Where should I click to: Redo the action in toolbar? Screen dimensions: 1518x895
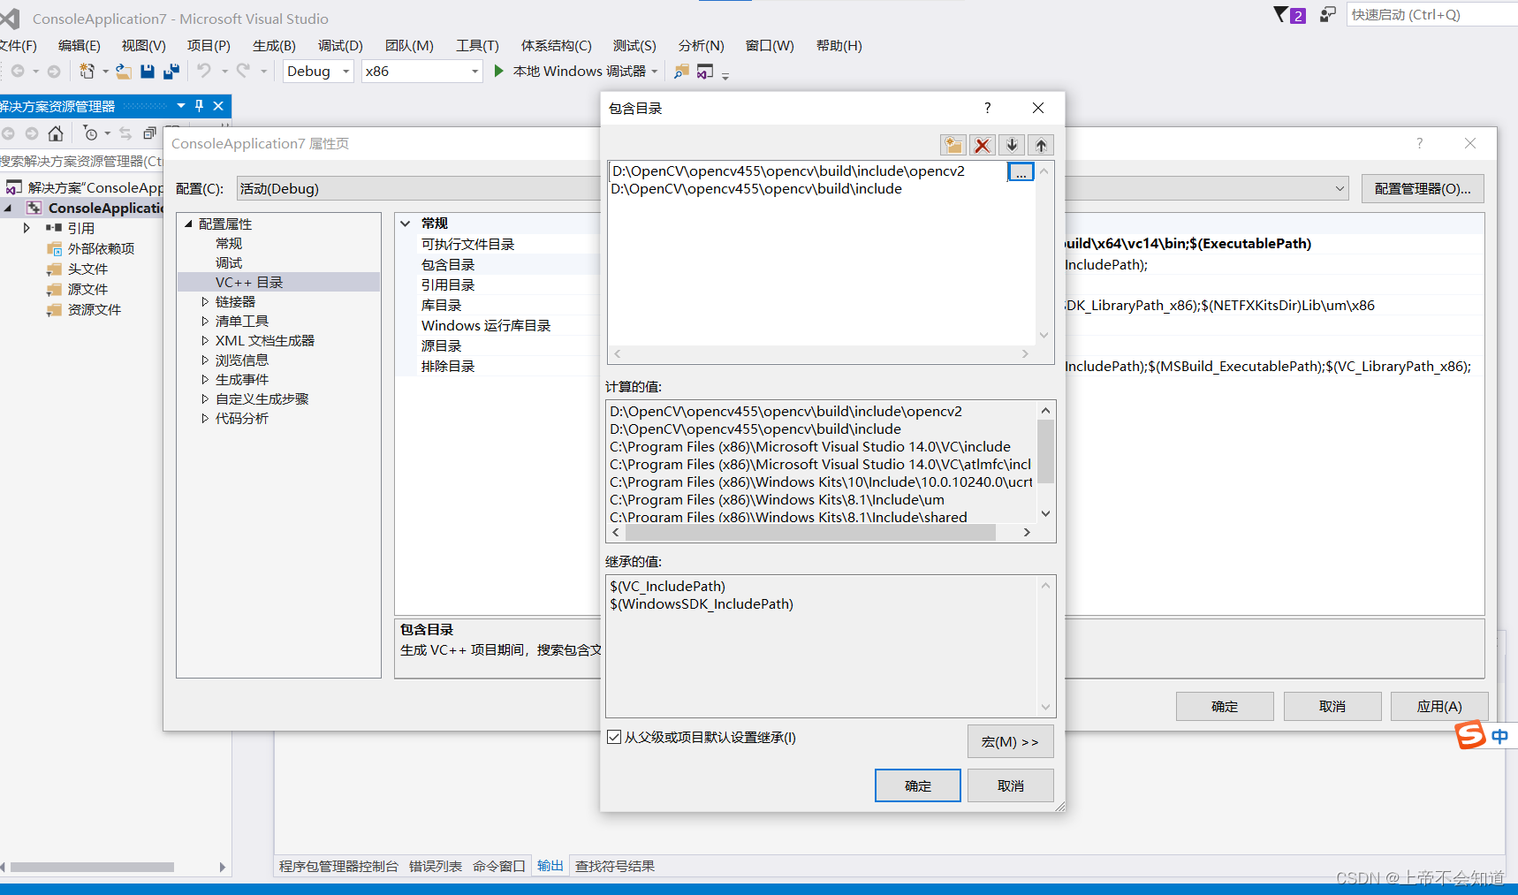coord(243,71)
